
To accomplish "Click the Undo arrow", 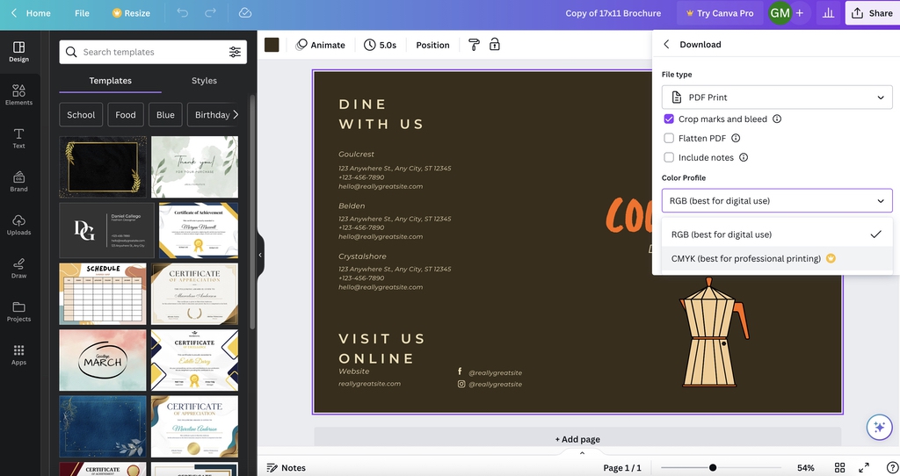I will 183,12.
